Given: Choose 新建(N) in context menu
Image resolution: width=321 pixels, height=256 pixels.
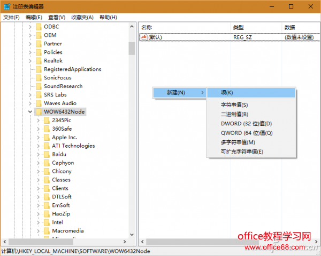Looking at the screenshot, I should (x=180, y=93).
